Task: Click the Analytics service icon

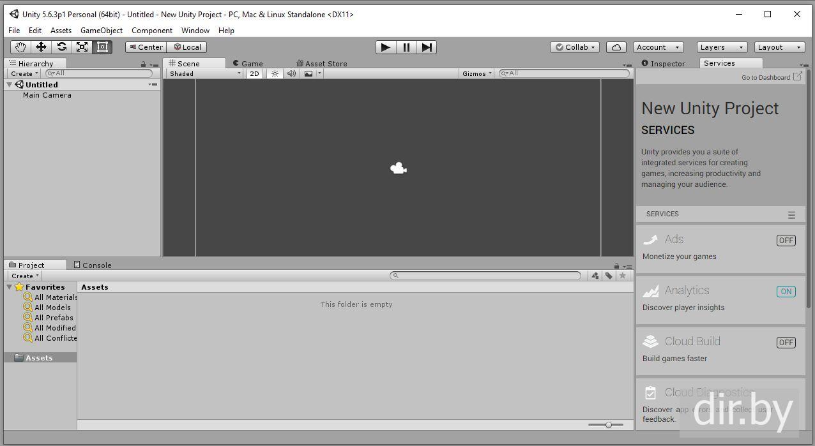Action: (650, 291)
